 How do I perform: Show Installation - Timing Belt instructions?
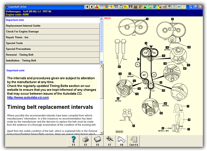pos(52,60)
